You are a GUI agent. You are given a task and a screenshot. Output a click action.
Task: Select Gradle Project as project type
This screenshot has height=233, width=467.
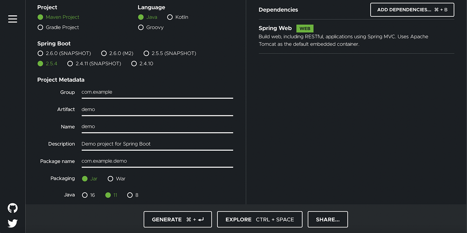pos(40,27)
